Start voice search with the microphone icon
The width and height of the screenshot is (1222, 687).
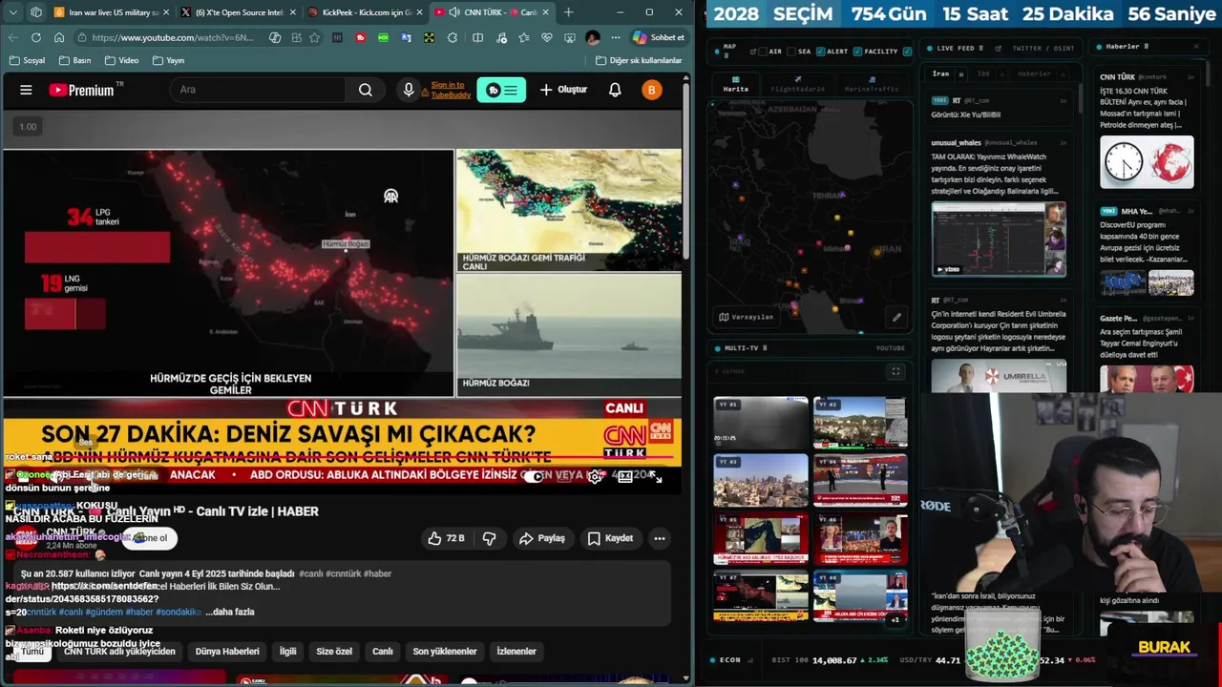coord(409,90)
